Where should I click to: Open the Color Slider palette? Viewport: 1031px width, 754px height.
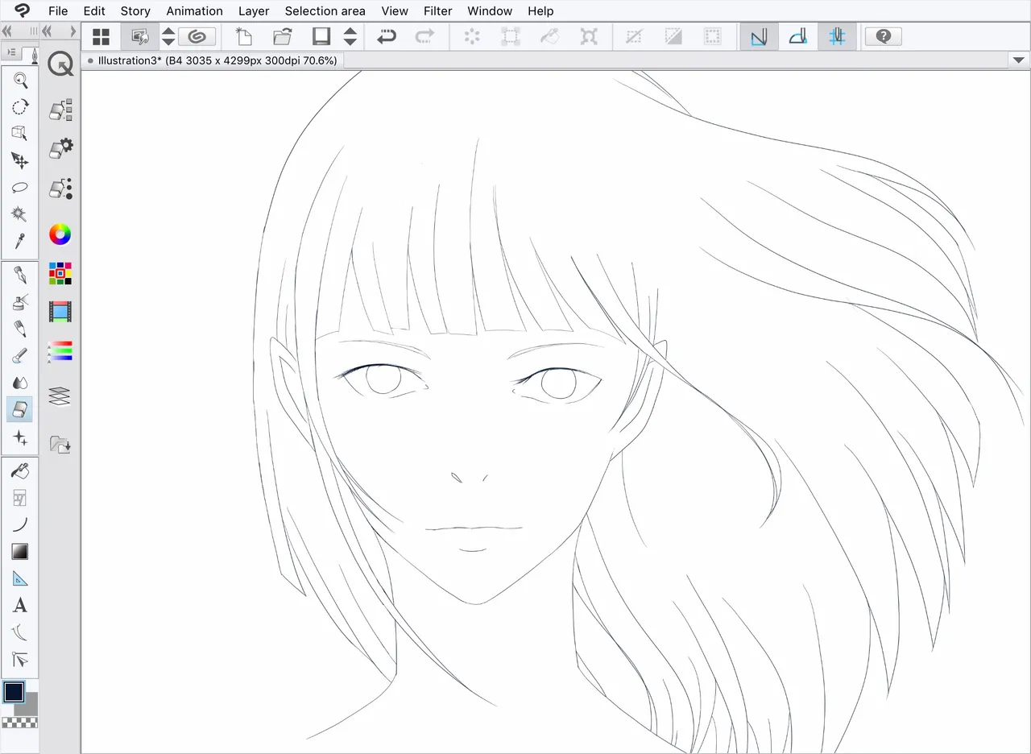pos(60,350)
